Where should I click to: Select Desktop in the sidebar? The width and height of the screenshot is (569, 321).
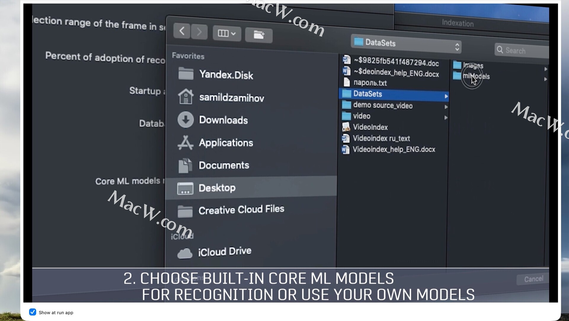point(217,188)
